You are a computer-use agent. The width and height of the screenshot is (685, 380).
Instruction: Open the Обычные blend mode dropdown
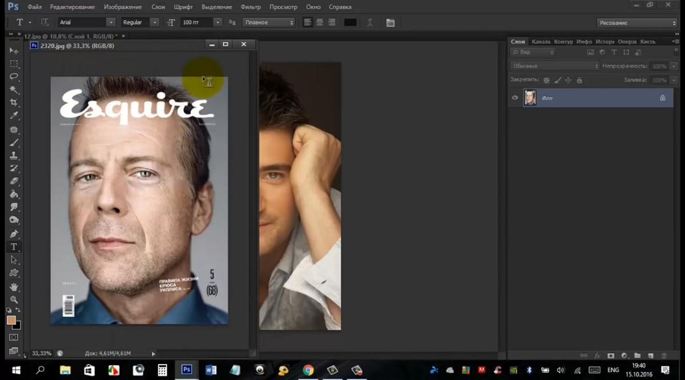pyautogui.click(x=555, y=66)
